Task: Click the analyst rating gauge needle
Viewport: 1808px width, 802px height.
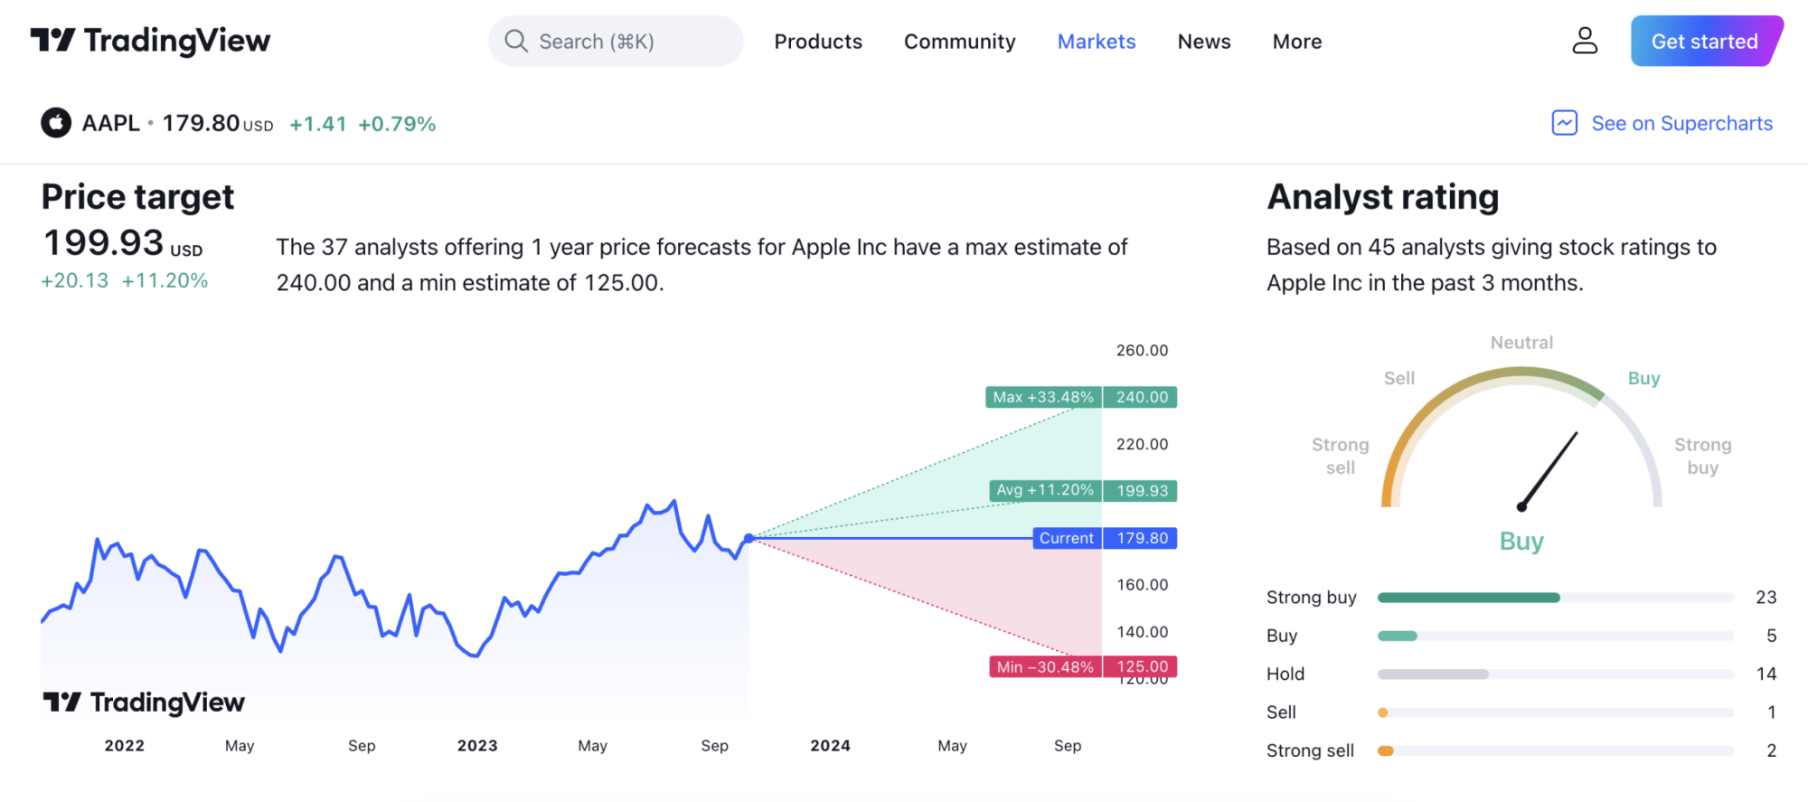Action: (x=1549, y=470)
